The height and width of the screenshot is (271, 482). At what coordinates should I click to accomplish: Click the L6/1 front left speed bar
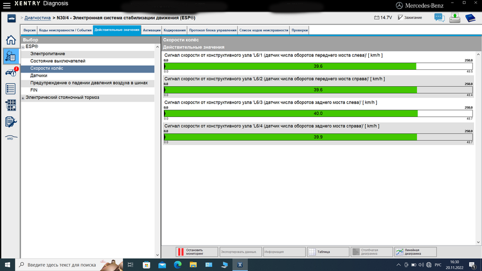[318, 66]
